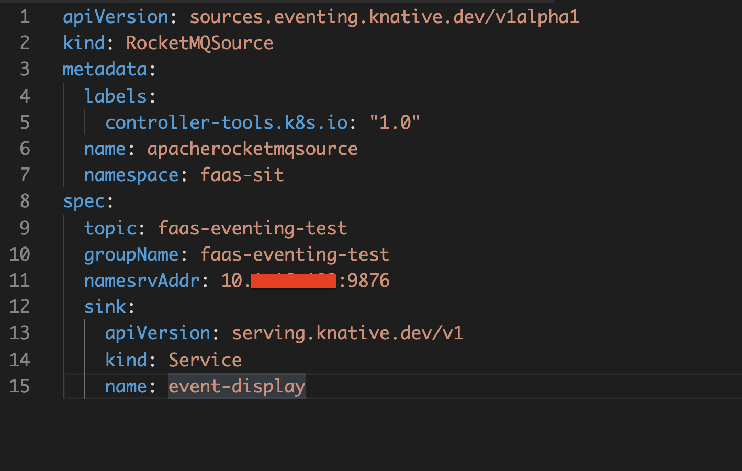Click the apacherocketmqsource name value
Viewport: 742px width, 471px height.
[252, 149]
